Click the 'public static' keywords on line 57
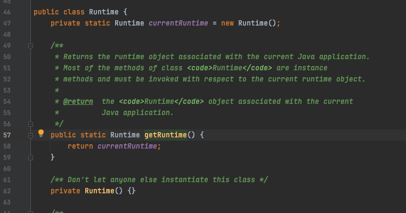Screen dimensions: 406x213 pos(78,135)
